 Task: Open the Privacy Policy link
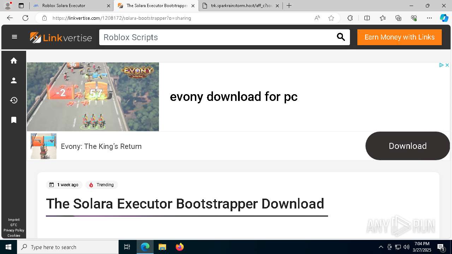(x=14, y=230)
